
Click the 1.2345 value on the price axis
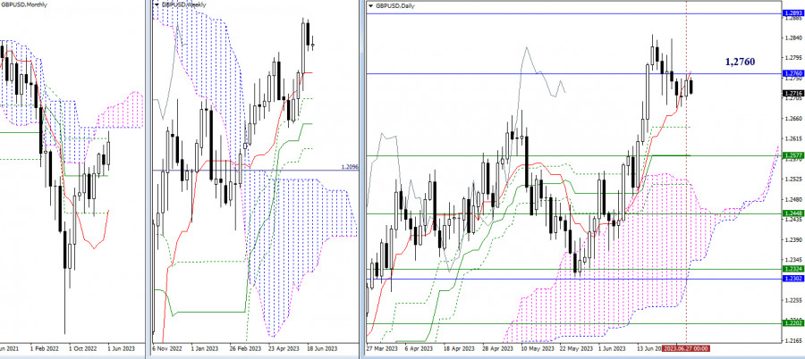(793, 260)
